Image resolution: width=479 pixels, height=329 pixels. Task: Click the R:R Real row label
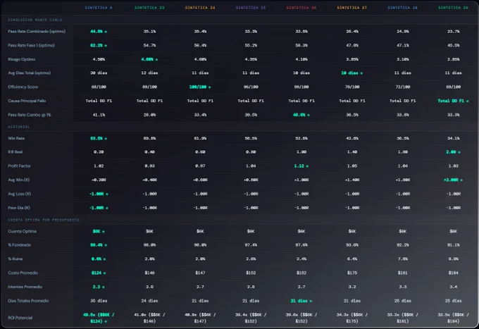[15, 152]
